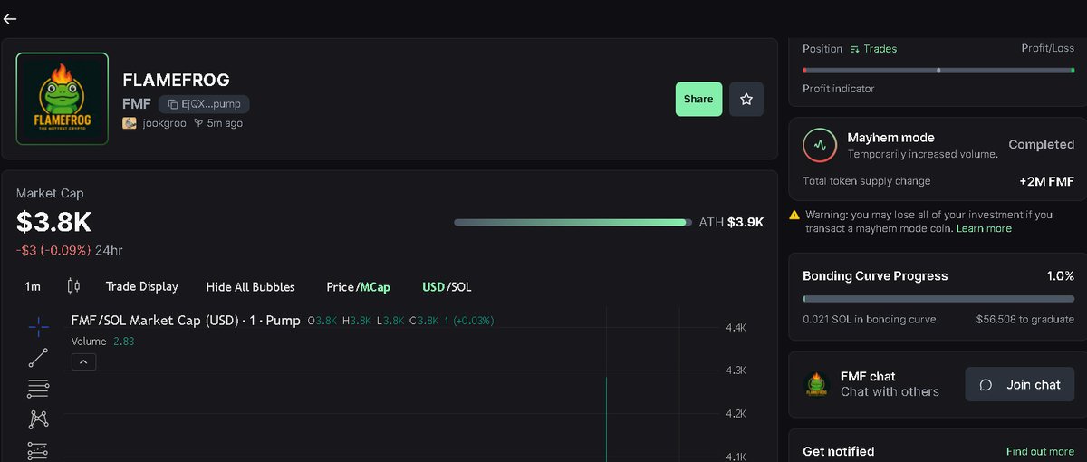Toggle Hide All Bubbles

(x=251, y=286)
